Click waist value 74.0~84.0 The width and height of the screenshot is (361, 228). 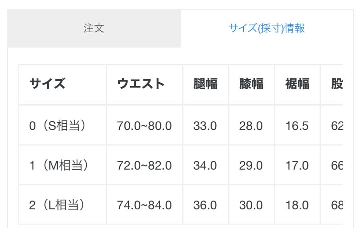point(144,205)
